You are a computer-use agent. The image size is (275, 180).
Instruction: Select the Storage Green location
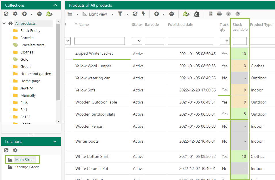click(27, 167)
